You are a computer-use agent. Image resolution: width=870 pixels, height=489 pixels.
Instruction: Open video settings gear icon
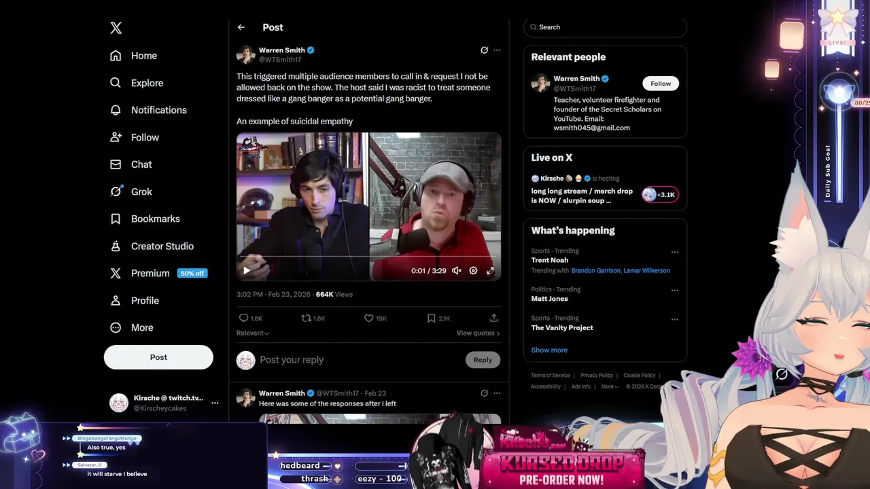point(473,270)
